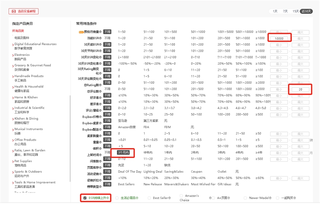Click the help icon next to 当前BSR
The height and width of the screenshot is (204, 320).
(x=100, y=38)
